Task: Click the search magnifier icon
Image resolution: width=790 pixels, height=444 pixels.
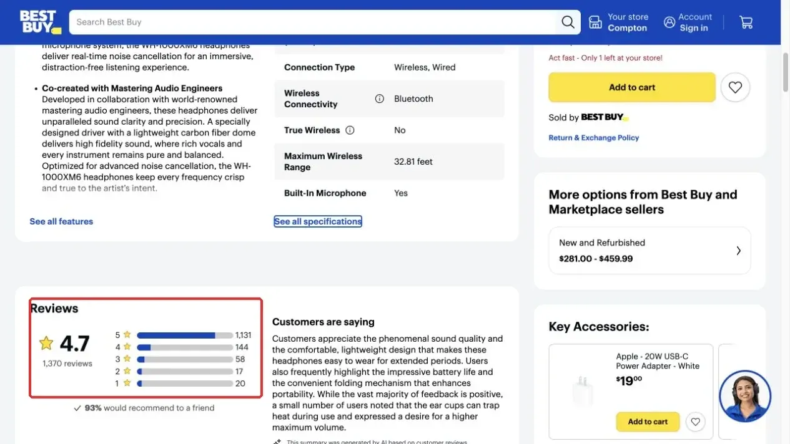Action: 568,22
